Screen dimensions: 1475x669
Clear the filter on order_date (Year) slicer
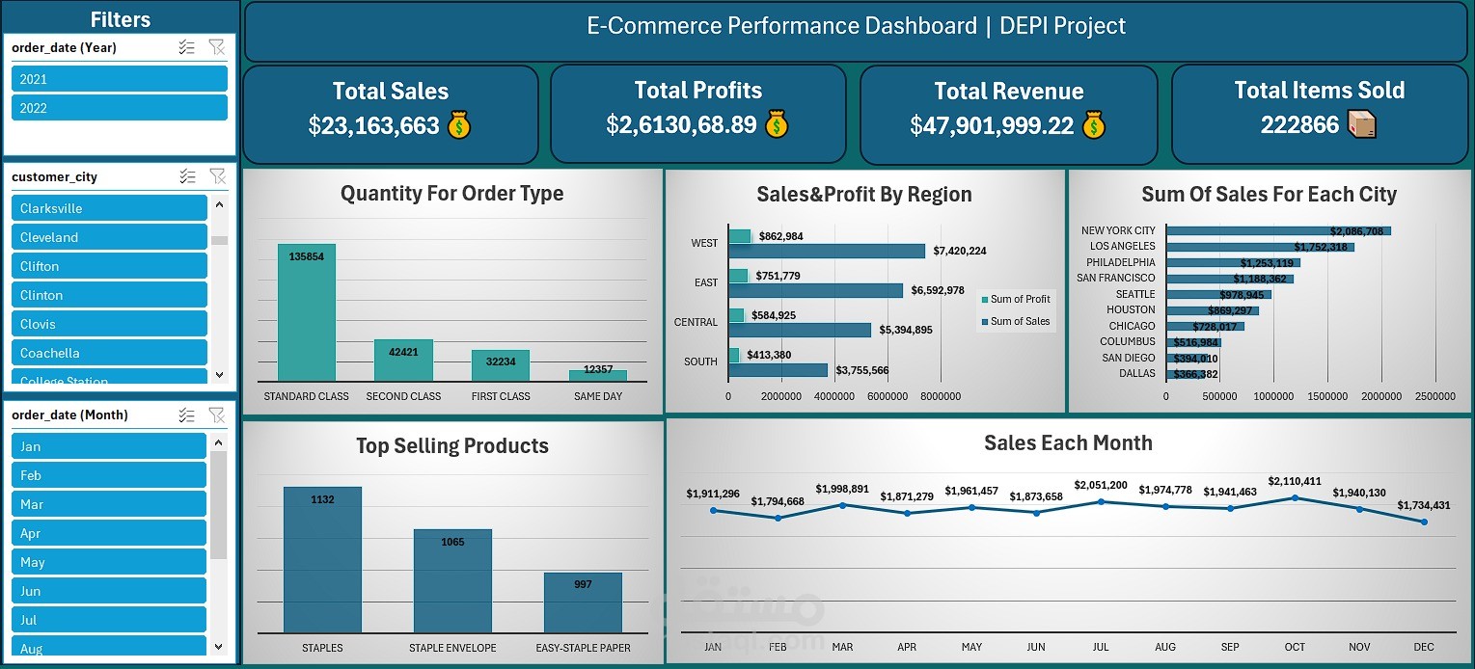point(218,47)
